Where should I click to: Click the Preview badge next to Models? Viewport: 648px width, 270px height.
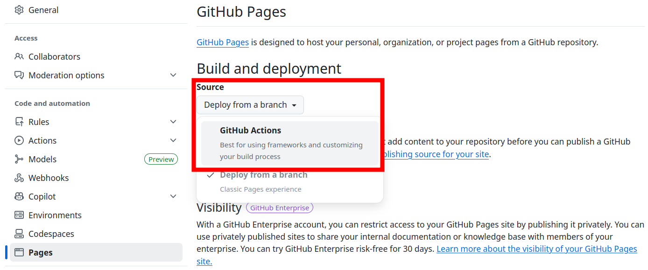tap(161, 159)
